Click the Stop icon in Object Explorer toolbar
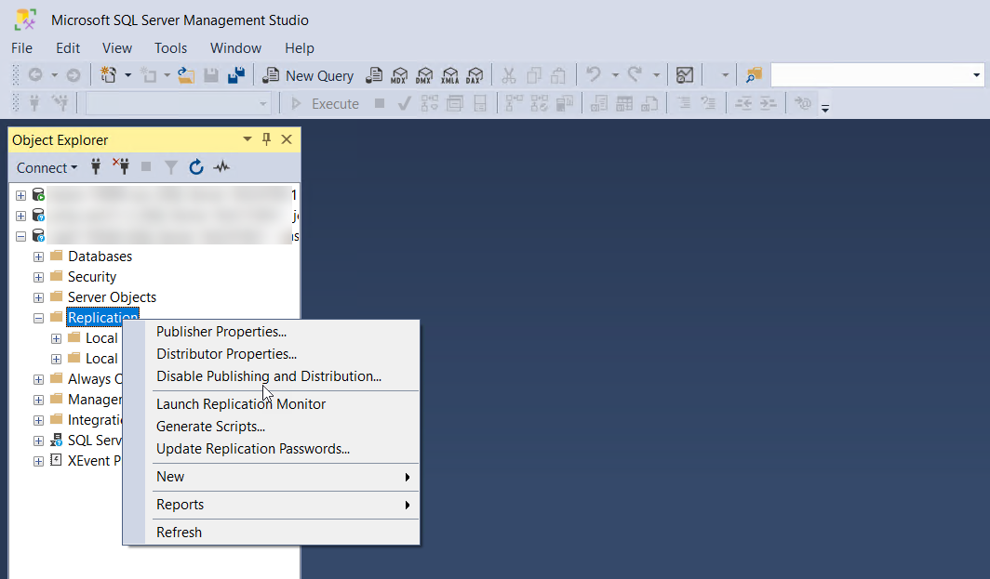The width and height of the screenshot is (990, 579). click(146, 166)
